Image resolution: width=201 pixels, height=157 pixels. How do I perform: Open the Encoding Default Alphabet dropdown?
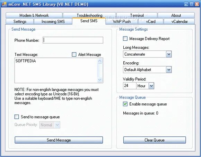coord(169,70)
